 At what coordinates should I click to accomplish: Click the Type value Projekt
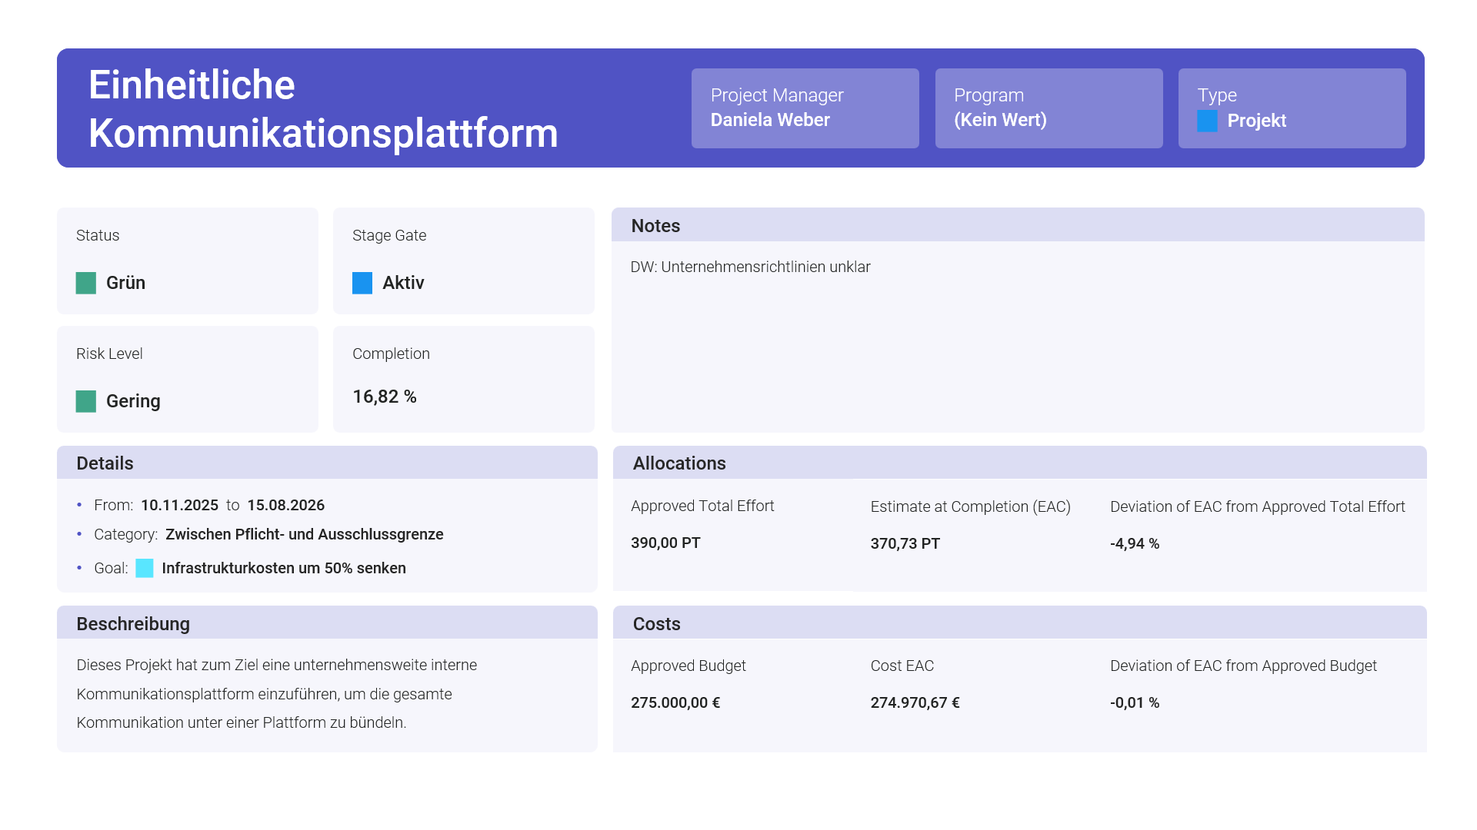1256,121
